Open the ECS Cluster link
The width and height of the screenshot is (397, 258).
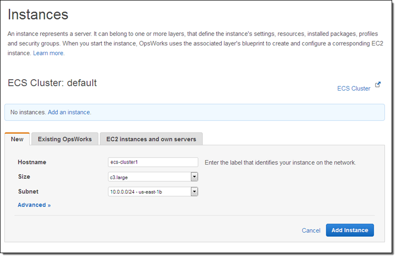(353, 88)
